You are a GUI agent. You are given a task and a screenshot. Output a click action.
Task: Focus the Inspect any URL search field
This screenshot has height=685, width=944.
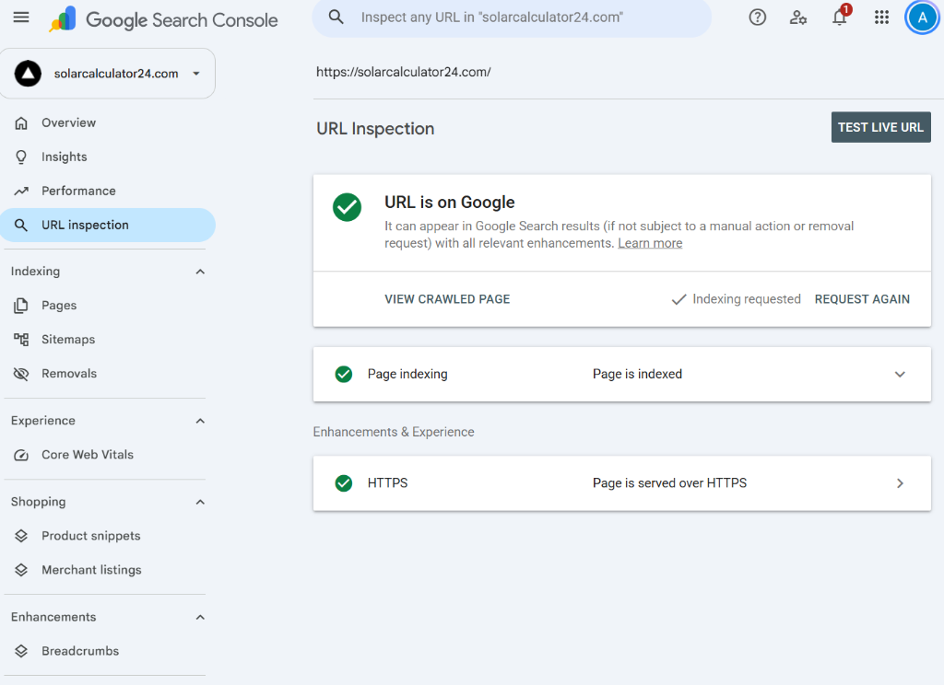tap(512, 17)
